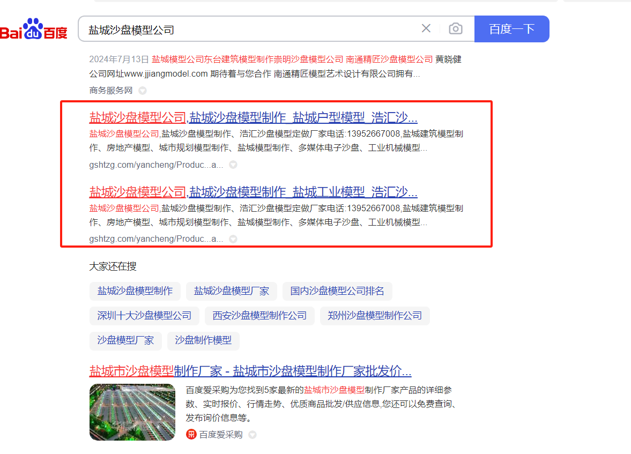Viewport: 631px width, 454px height.
Task: Open the 盐城市沙盘模型制作厂家 result link
Action: click(250, 371)
